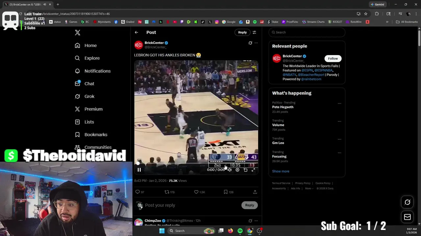Open Explore in the sidebar

click(x=87, y=58)
